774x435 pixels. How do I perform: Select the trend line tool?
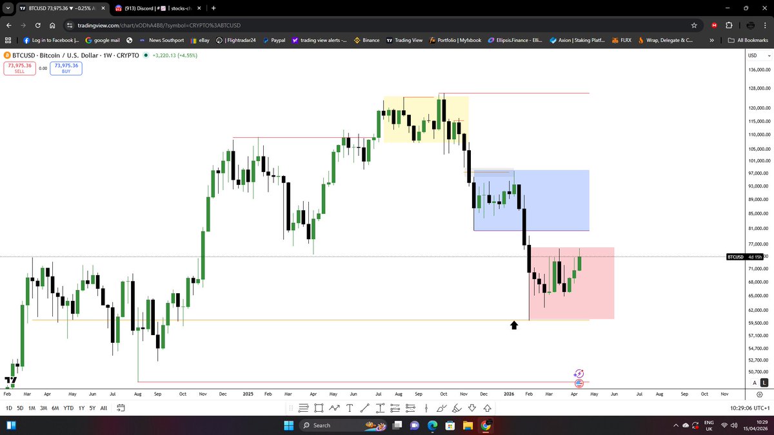point(364,408)
